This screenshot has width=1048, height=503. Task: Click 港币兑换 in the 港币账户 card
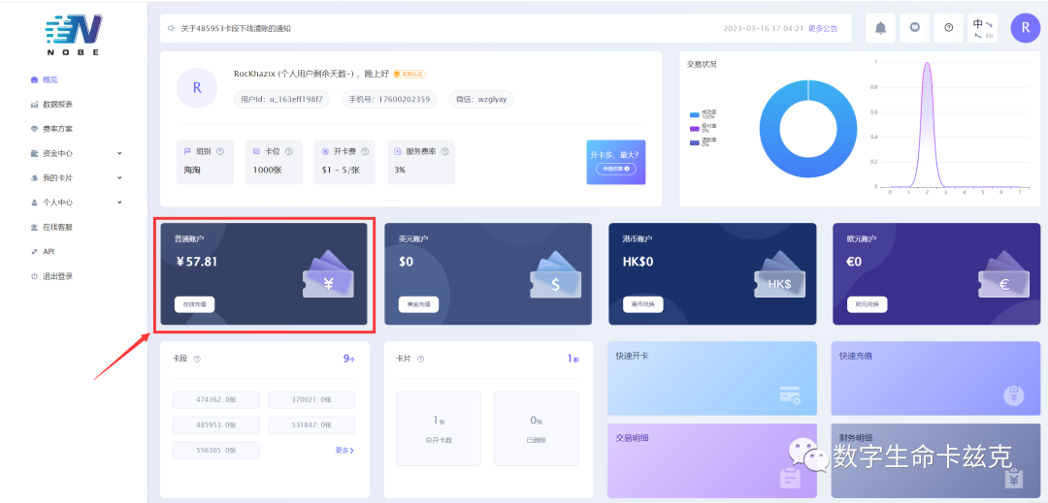tap(643, 304)
